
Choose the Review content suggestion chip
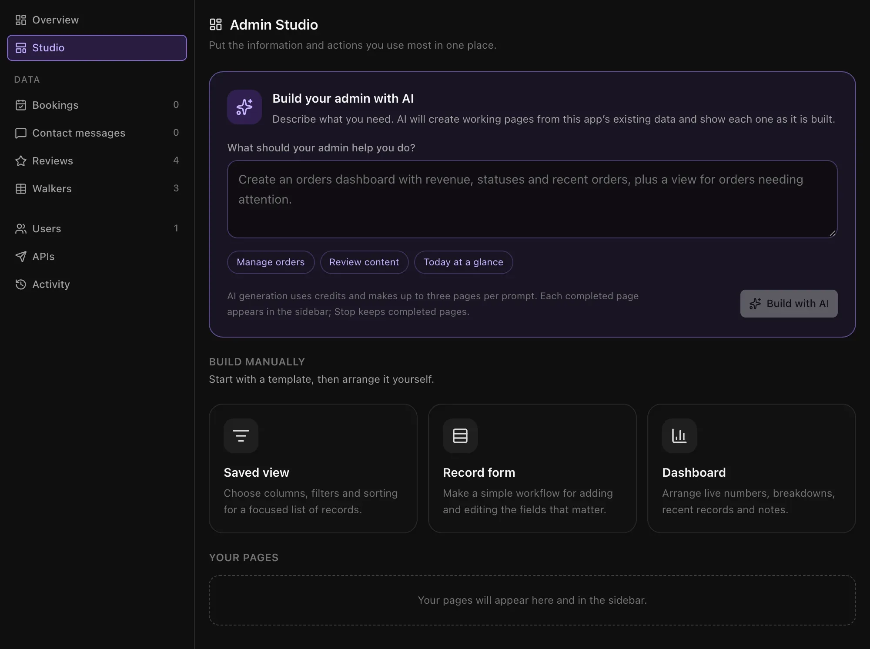[364, 262]
